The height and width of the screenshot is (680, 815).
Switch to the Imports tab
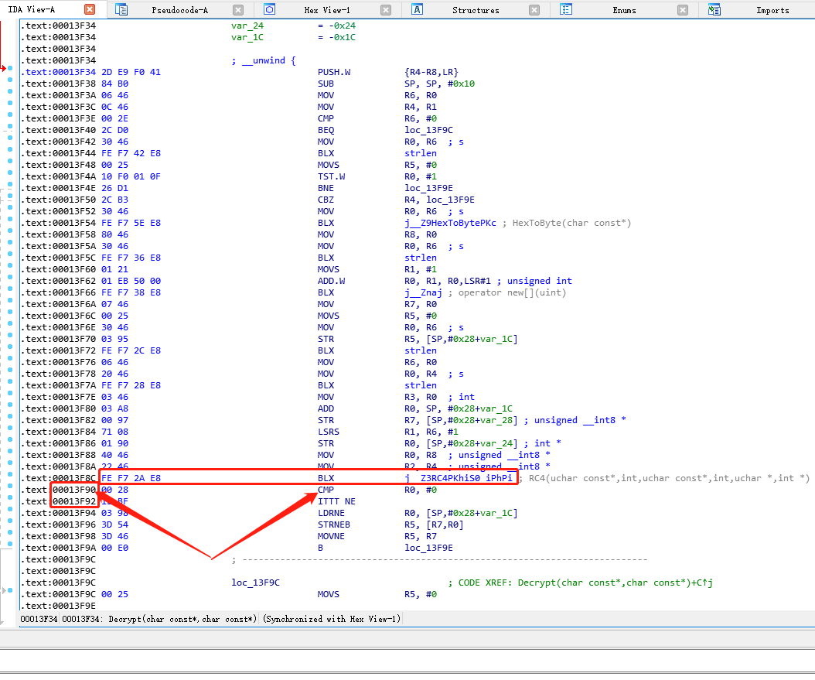click(772, 10)
